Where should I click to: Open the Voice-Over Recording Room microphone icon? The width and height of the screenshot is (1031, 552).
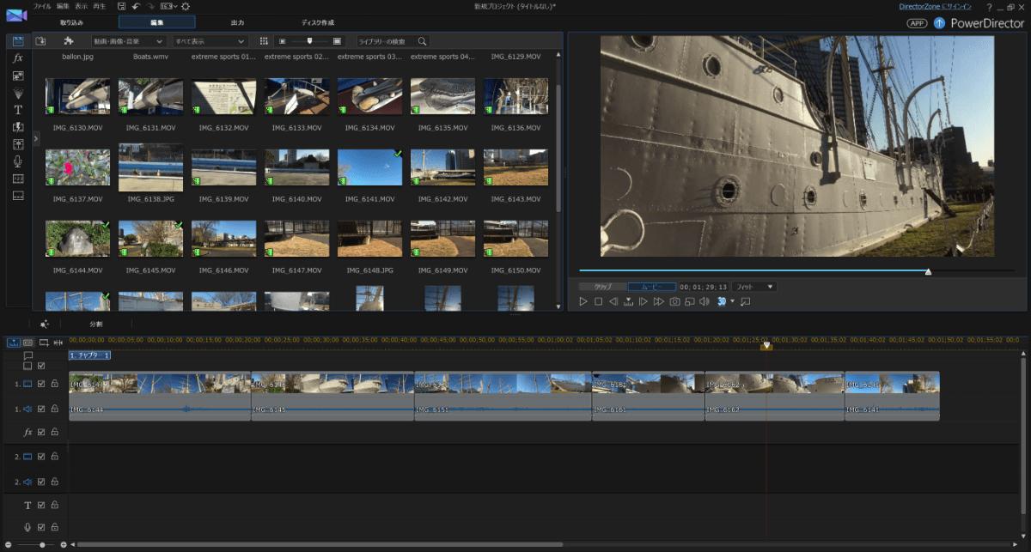coord(17,161)
